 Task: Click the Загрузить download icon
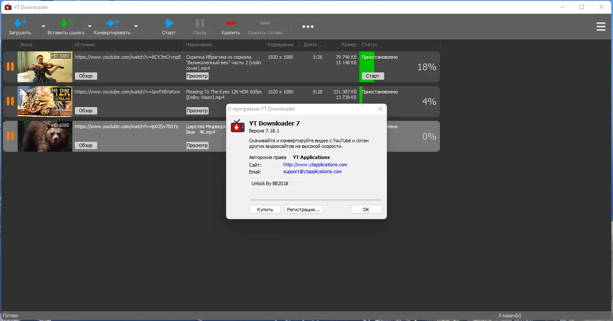(x=20, y=23)
